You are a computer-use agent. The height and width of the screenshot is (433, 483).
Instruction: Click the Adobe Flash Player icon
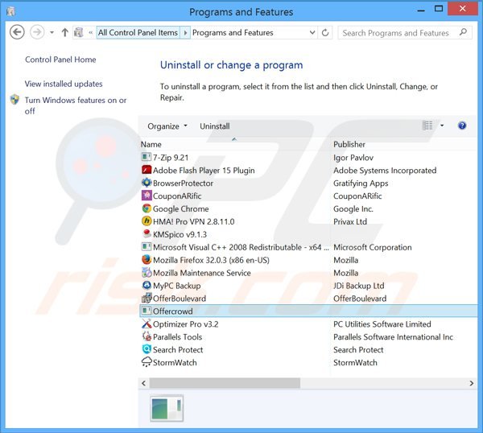(x=147, y=170)
